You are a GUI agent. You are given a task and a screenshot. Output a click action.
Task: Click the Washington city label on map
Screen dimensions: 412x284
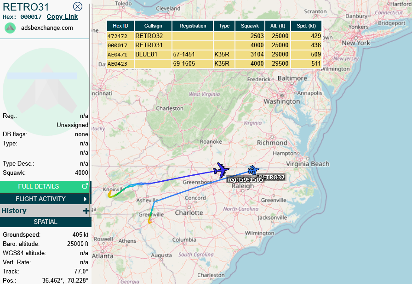click(282, 101)
